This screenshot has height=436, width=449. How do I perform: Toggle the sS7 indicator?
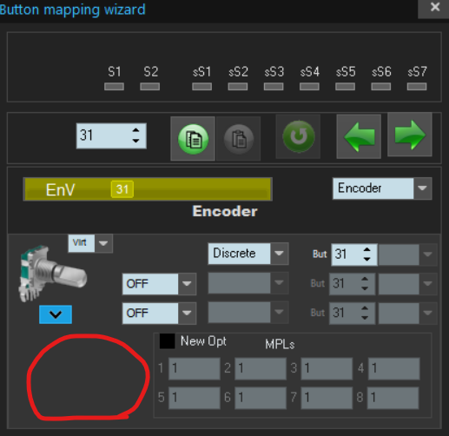tap(417, 87)
